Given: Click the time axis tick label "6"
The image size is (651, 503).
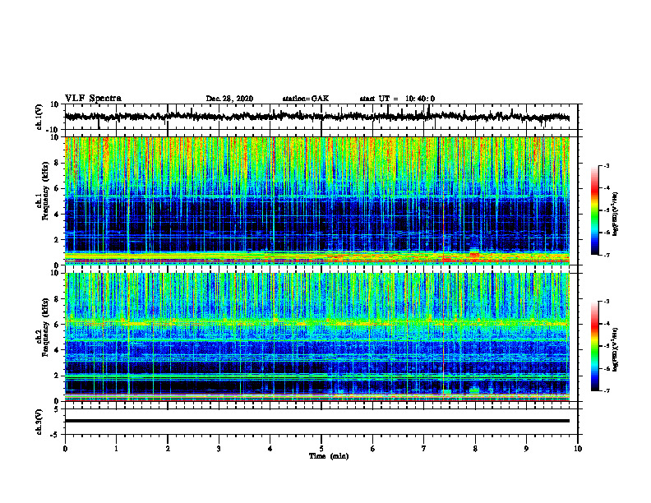Looking at the screenshot, I should tap(372, 449).
